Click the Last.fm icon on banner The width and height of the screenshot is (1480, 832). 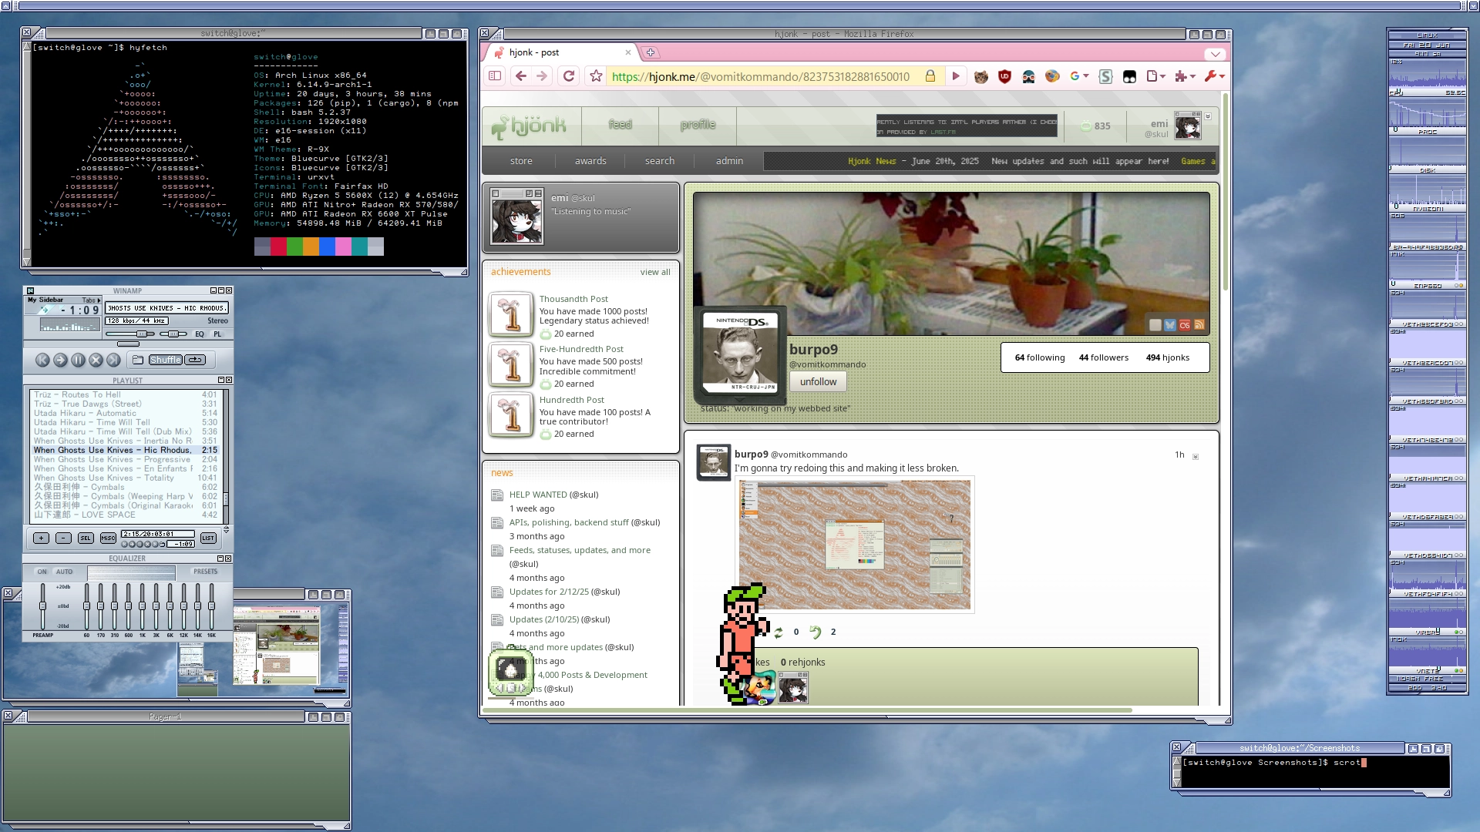1185,325
